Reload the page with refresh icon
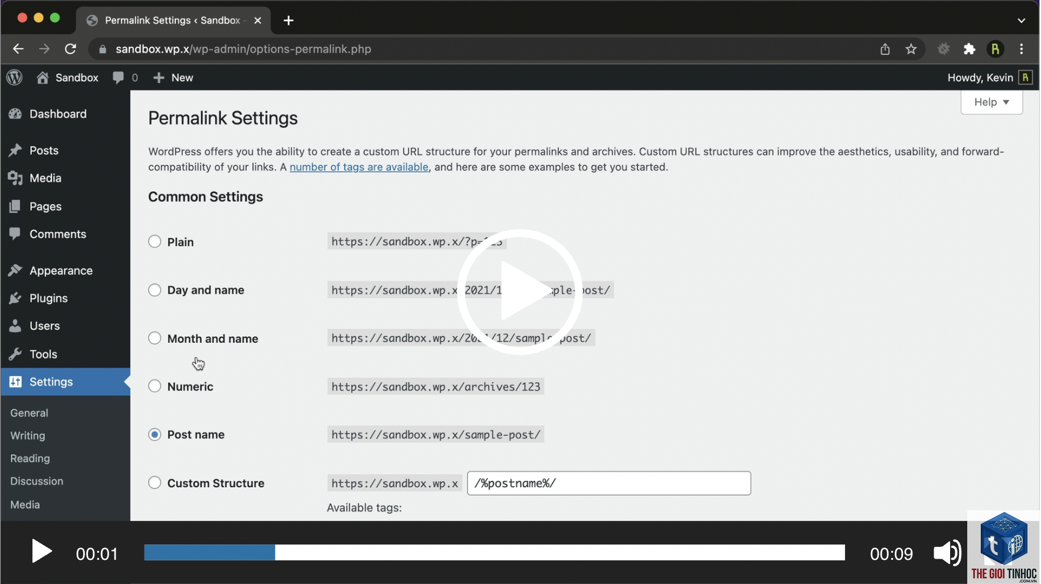Screen dimensions: 1041x584 pyautogui.click(x=70, y=49)
